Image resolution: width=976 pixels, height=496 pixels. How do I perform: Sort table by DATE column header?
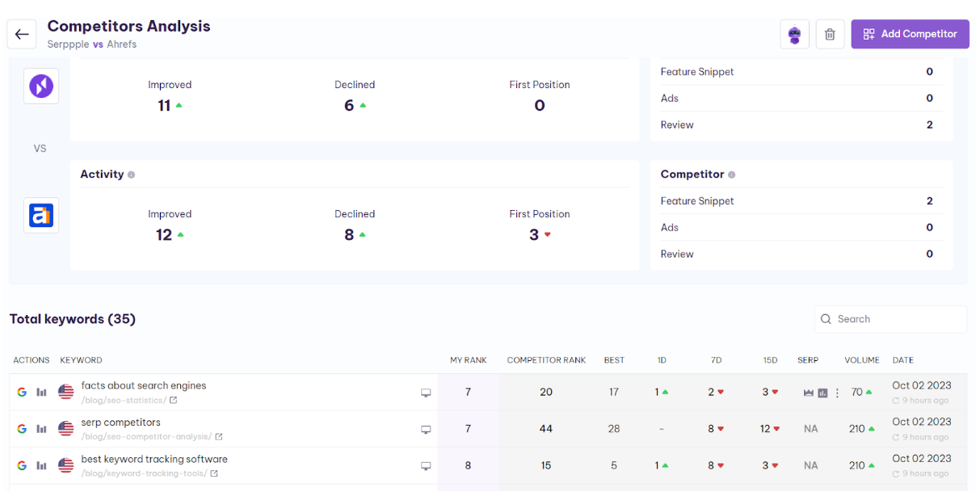tap(902, 360)
